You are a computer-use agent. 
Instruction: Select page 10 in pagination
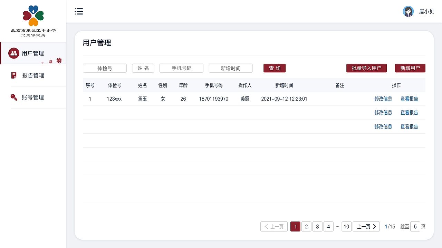point(346,226)
